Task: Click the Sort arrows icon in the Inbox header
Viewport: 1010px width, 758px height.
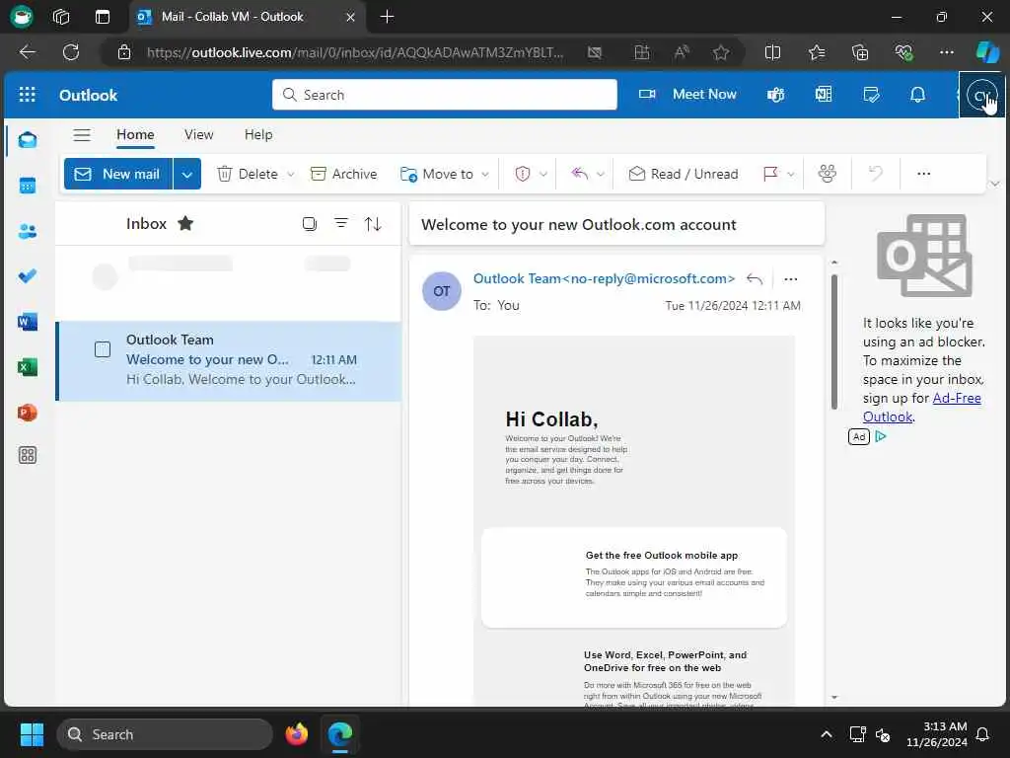Action: click(373, 224)
